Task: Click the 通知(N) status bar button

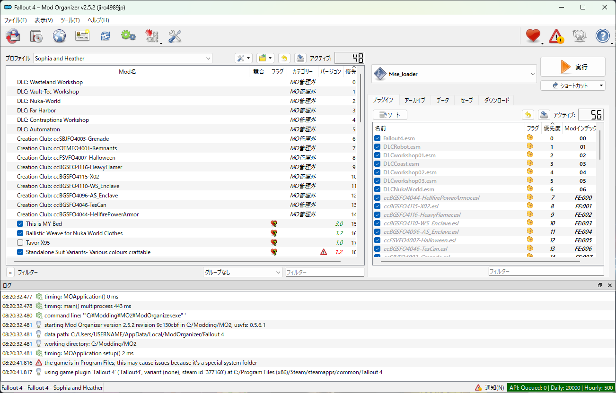Action: coord(490,388)
